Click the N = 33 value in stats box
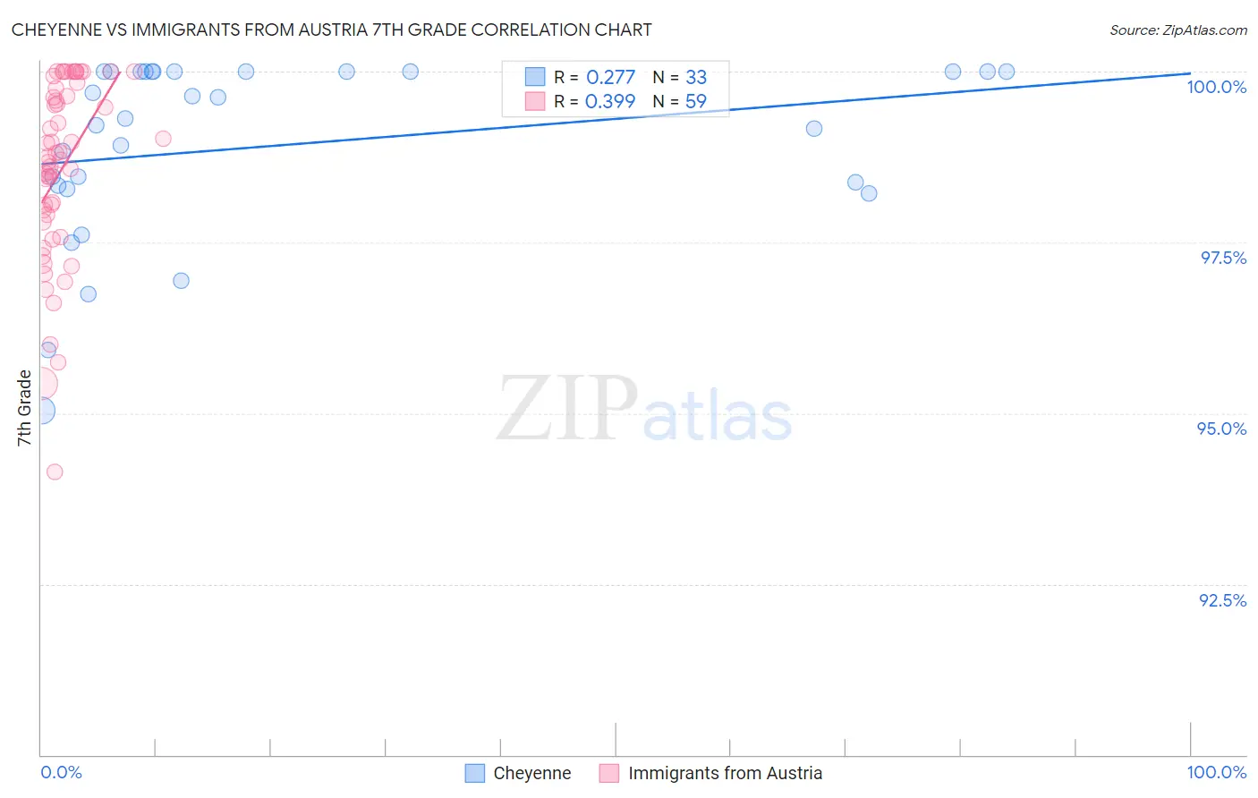The height and width of the screenshot is (798, 1258). [x=680, y=77]
